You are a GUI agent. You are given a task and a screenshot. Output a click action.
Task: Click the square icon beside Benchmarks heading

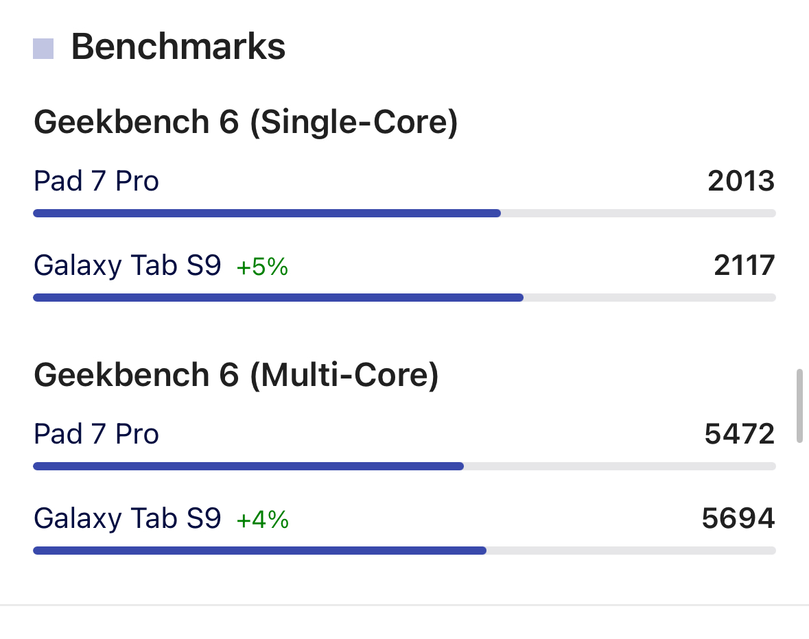[x=43, y=49]
